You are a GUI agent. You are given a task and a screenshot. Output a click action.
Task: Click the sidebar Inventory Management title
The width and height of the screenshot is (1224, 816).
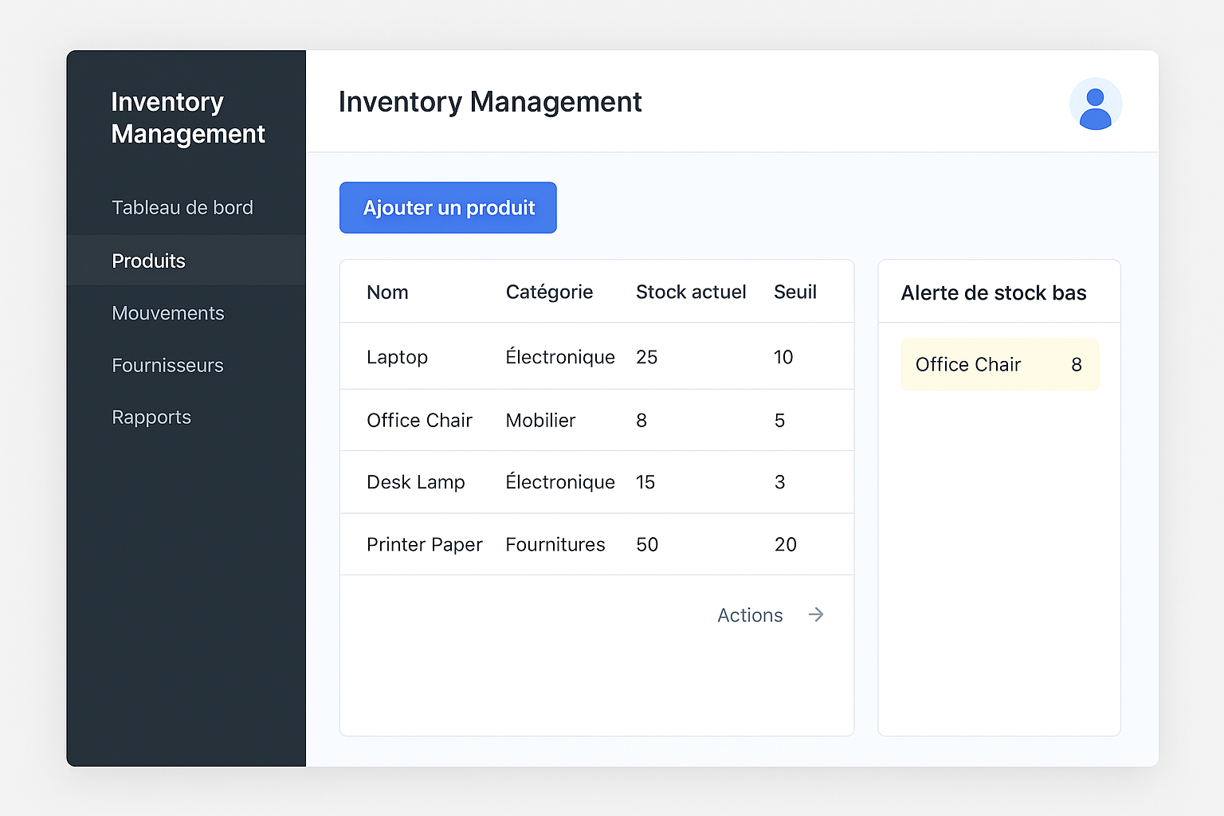pyautogui.click(x=188, y=118)
